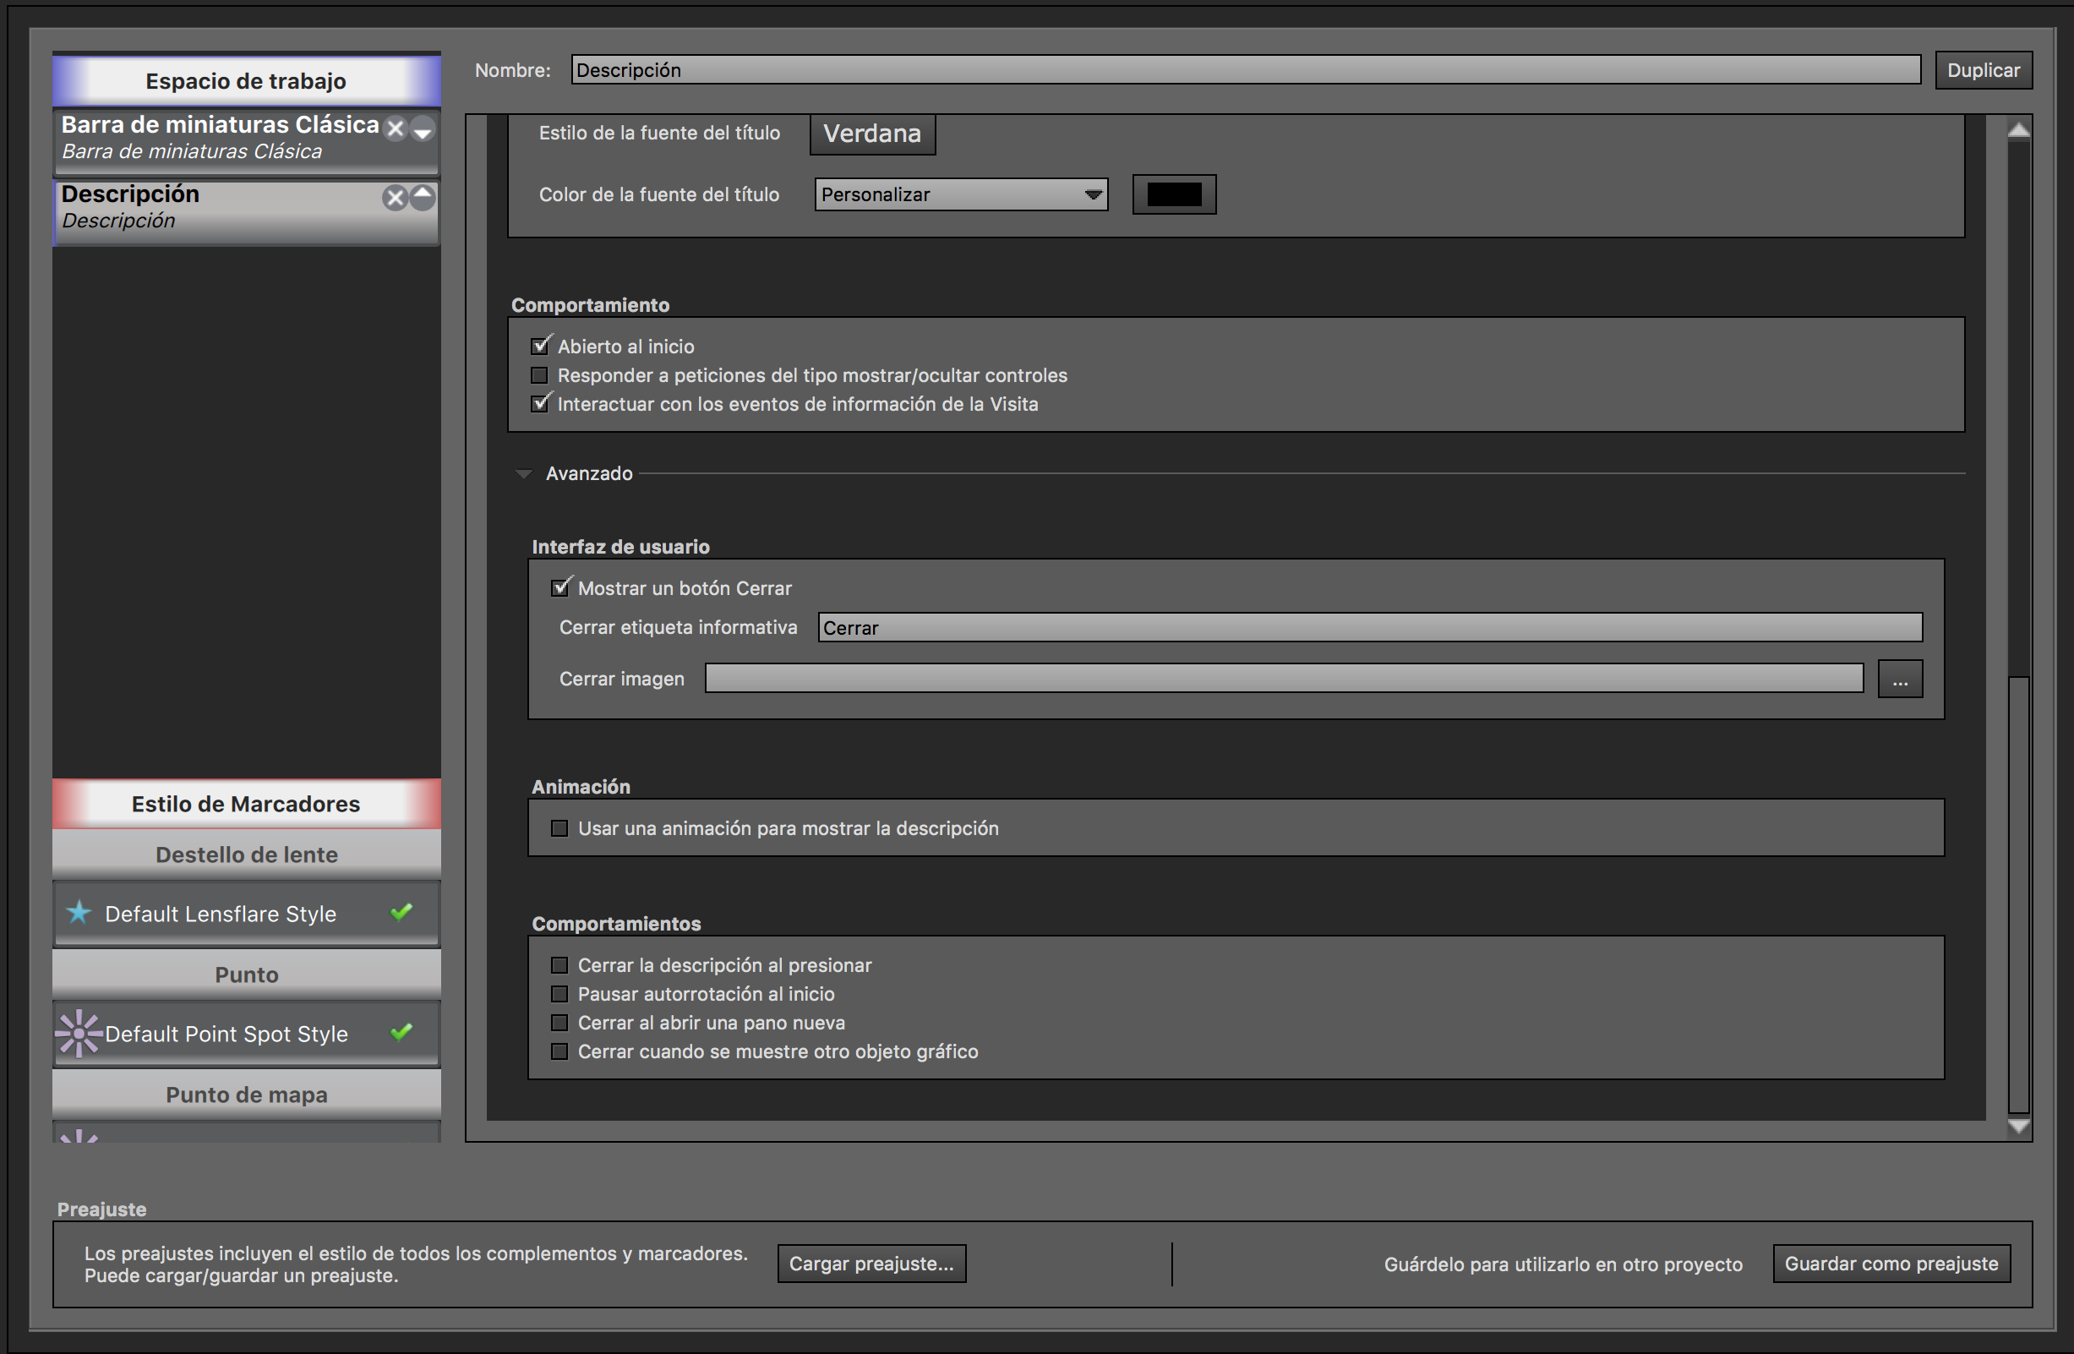Click green checkmark on Default Lensflare Style
This screenshot has width=2074, height=1354.
point(401,912)
